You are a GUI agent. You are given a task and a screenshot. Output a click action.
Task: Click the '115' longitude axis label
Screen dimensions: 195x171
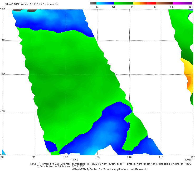point(161,157)
